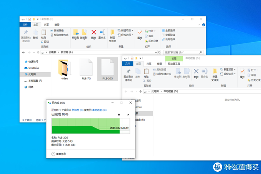
Task: Switch to Drive Tools (驱动器工具) tab in D: window
Action: coord(174,64)
